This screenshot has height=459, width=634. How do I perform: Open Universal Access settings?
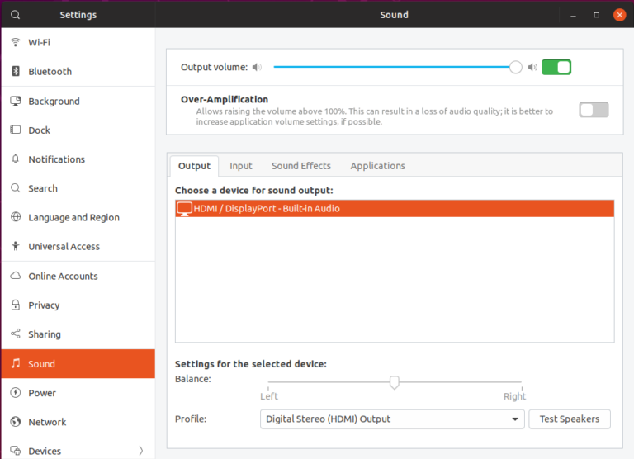[x=78, y=247]
